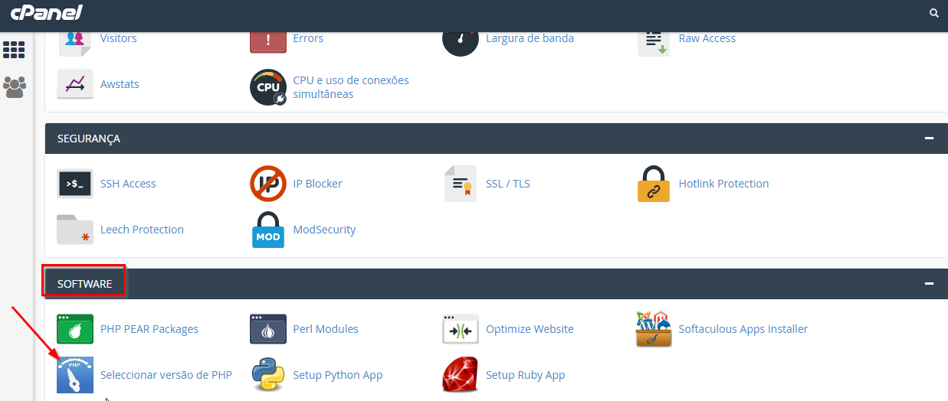Click the Errors warning icon
This screenshot has height=401, width=948.
268,41
